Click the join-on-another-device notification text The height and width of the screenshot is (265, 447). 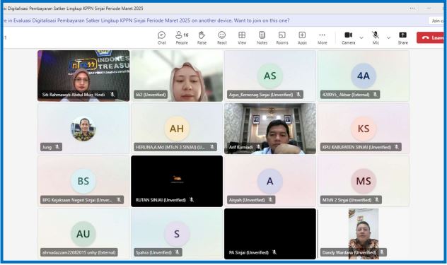[146, 20]
